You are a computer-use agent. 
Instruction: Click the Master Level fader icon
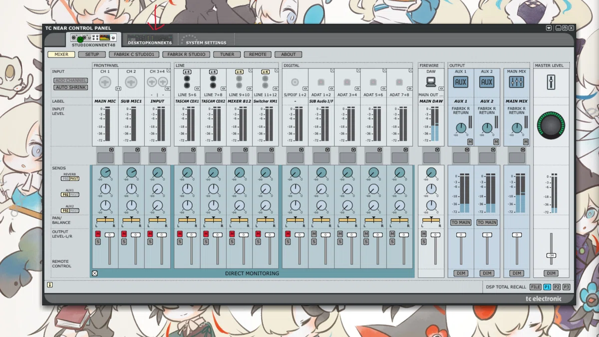coord(551,82)
